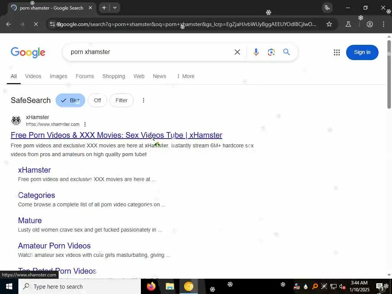Close the Google Search tab
Screen dimensions: 392x294
tap(90, 8)
